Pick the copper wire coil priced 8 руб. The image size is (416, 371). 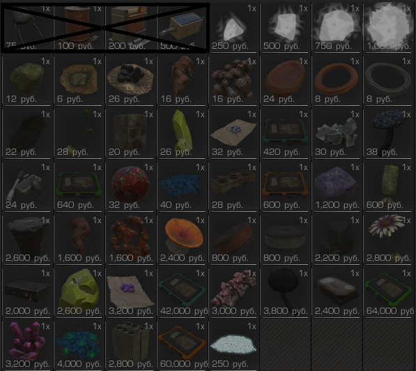coord(337,80)
